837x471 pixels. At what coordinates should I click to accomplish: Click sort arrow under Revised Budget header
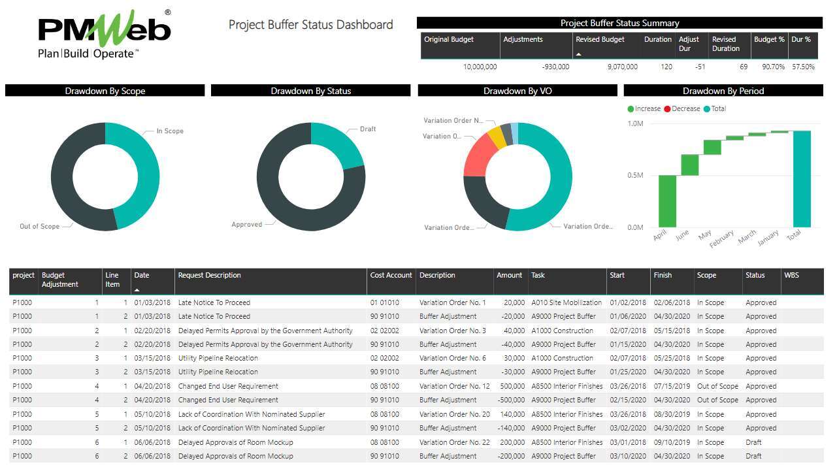click(578, 54)
